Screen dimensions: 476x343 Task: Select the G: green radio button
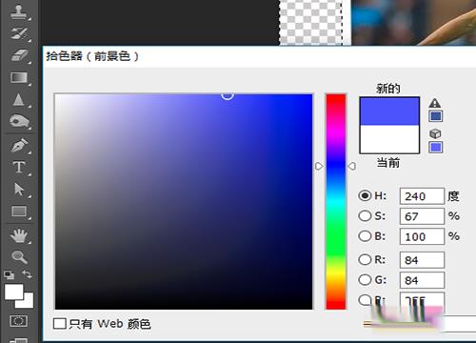tap(365, 280)
